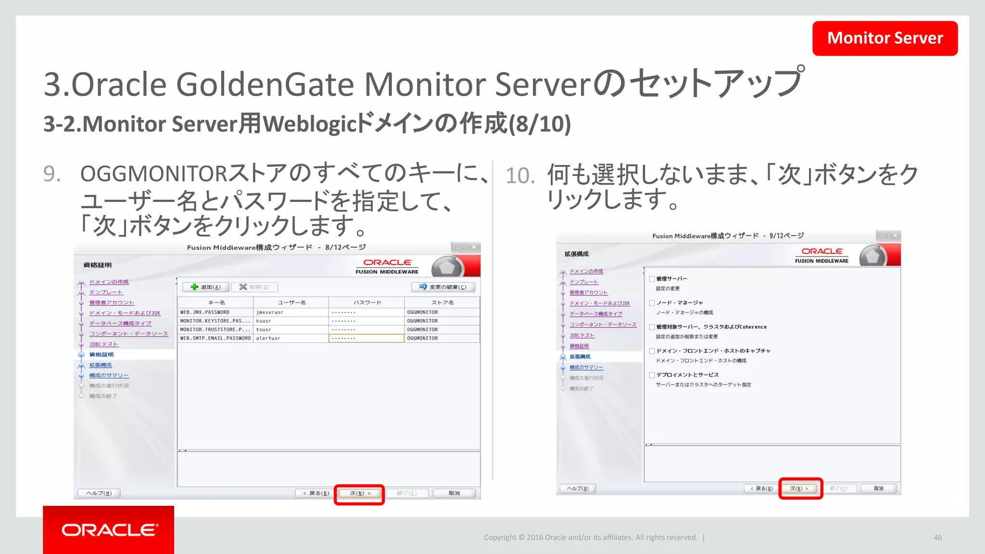This screenshot has width=985, height=554.
Task: Open ヘルプ(H) help in page 9/12 wizard
Action: tap(578, 489)
